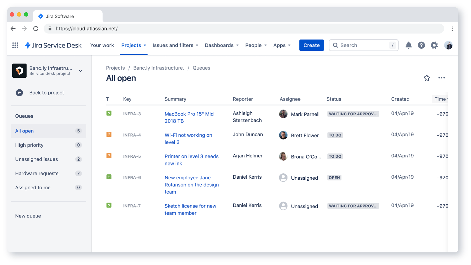Click the Create button
Screen dimensions: 471x265
[311, 45]
